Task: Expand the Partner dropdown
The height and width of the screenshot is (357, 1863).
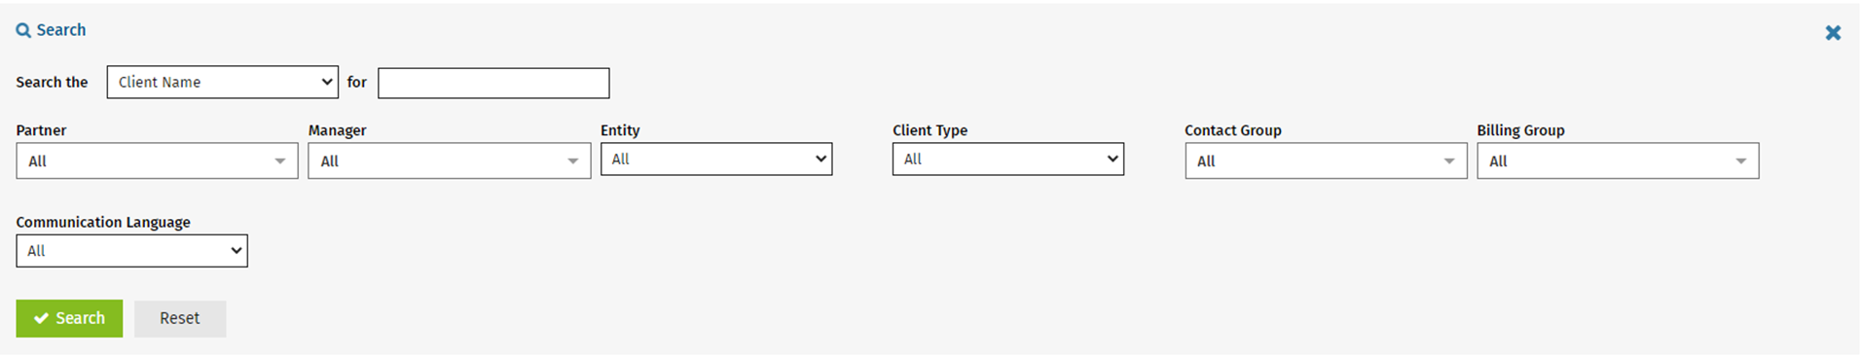Action: pos(157,161)
